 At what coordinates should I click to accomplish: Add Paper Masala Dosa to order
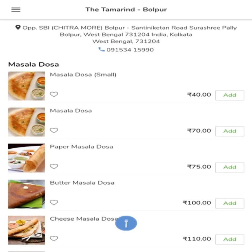(x=230, y=167)
